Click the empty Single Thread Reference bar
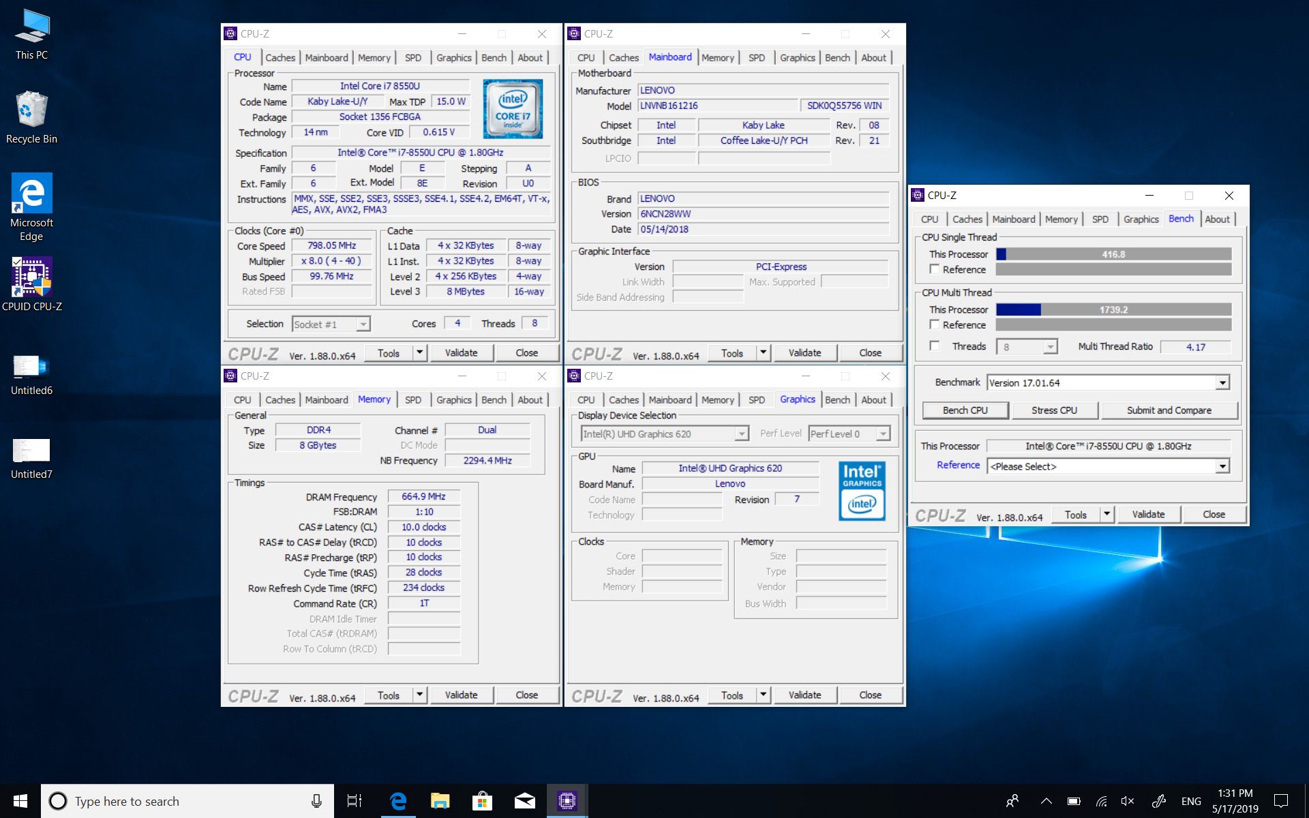The image size is (1309, 818). coord(1114,269)
